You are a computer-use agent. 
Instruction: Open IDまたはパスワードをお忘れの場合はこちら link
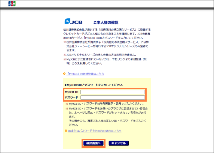(x=95, y=131)
